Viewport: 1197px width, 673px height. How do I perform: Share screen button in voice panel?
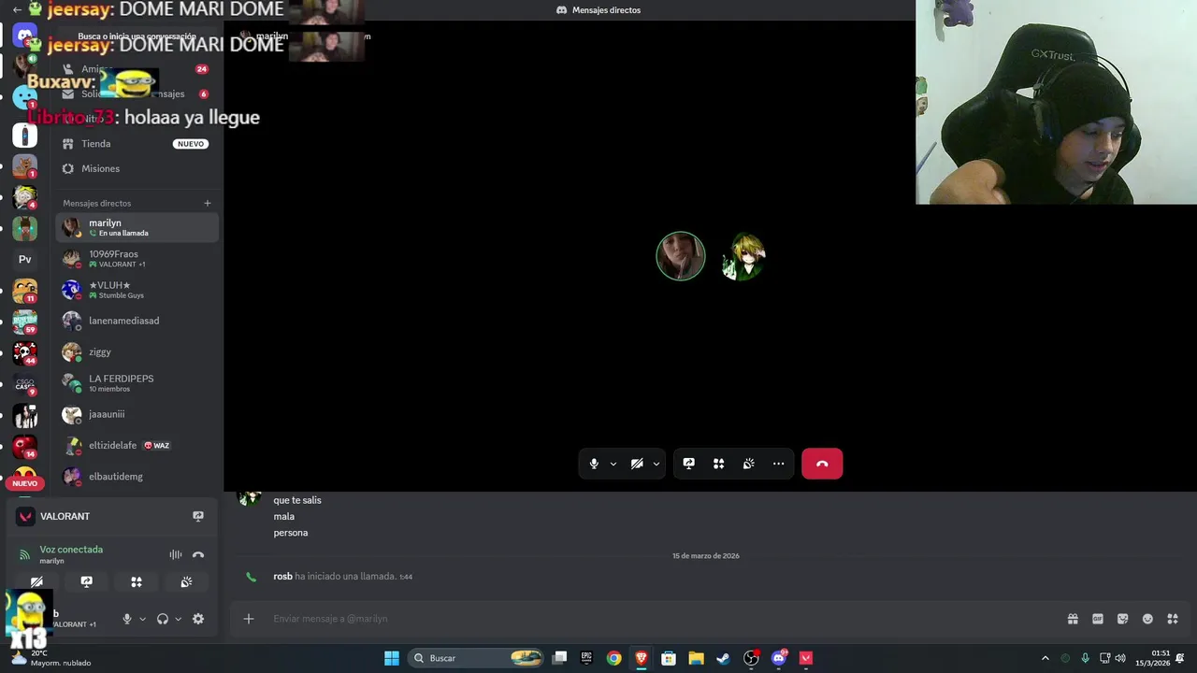click(x=87, y=581)
